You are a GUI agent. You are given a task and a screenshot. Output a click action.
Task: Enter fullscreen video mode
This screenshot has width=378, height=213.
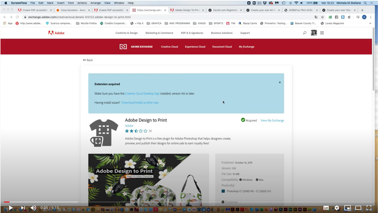pyautogui.click(x=369, y=208)
